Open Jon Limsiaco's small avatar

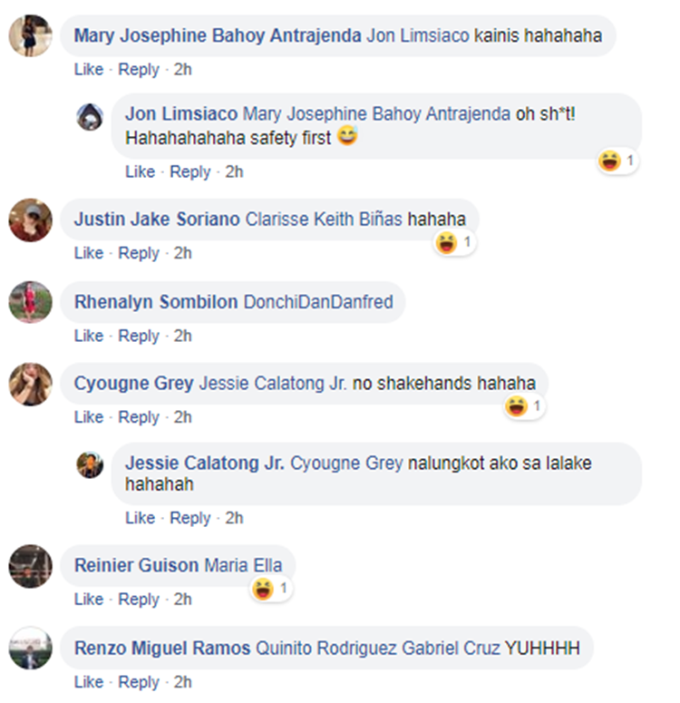(90, 117)
